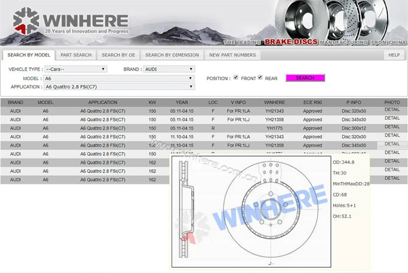Expand the Brand dropdown showing AUDI
The height and width of the screenshot is (273, 408).
click(169, 69)
